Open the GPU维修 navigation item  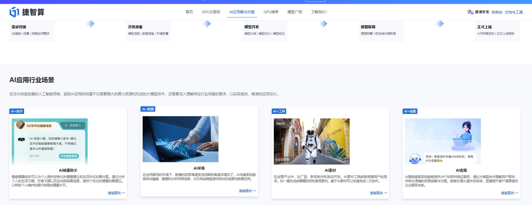click(x=271, y=12)
